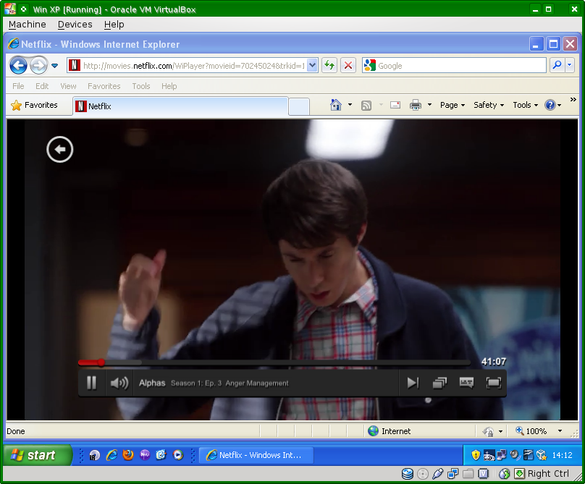This screenshot has height=484, width=585.
Task: Click the red scrubber handle
Action: (x=101, y=362)
